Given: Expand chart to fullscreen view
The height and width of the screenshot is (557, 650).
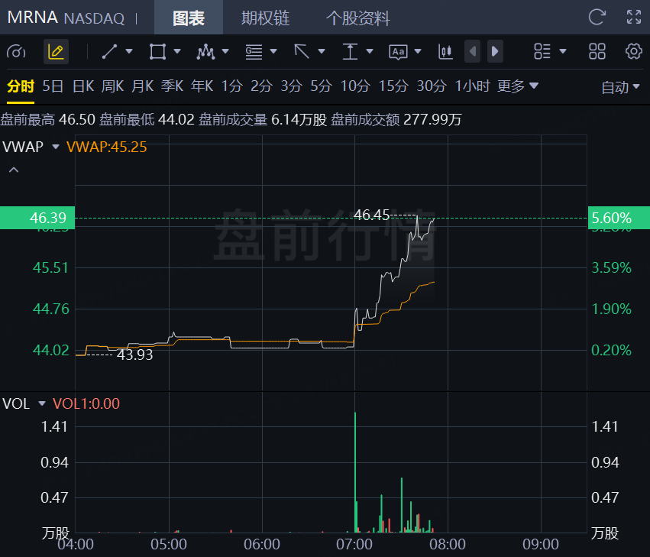Looking at the screenshot, I should tap(633, 18).
